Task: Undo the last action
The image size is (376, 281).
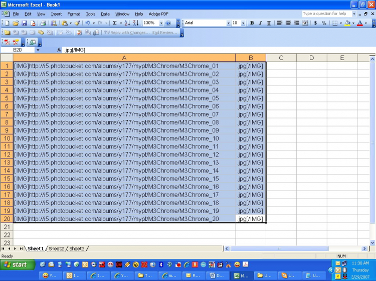Action: click(88, 23)
